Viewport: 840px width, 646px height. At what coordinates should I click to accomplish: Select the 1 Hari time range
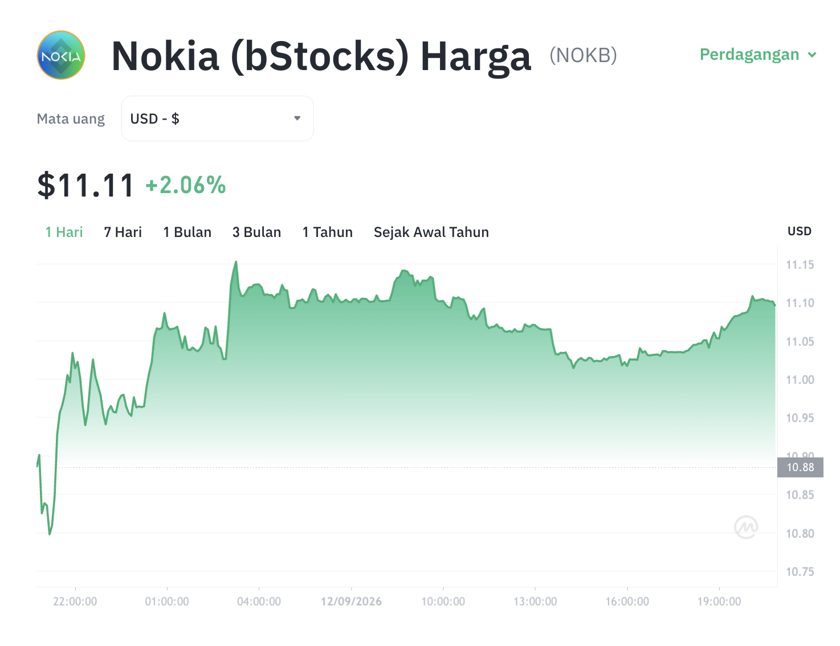tap(64, 232)
